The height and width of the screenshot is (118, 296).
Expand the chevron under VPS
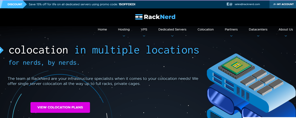pyautogui.click(x=144, y=36)
